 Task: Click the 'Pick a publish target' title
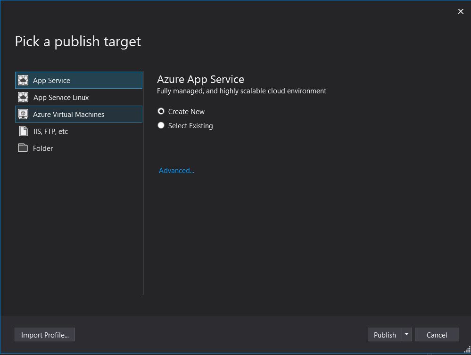click(78, 41)
